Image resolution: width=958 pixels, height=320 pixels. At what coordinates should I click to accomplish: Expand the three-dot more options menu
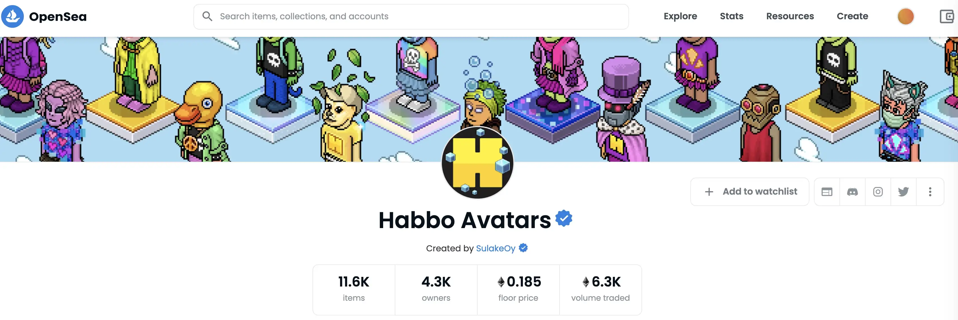tap(930, 191)
